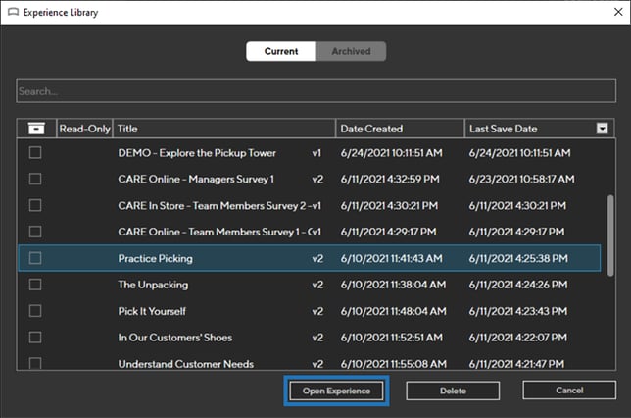Tick checkbox for Practice Picking row

(x=35, y=258)
